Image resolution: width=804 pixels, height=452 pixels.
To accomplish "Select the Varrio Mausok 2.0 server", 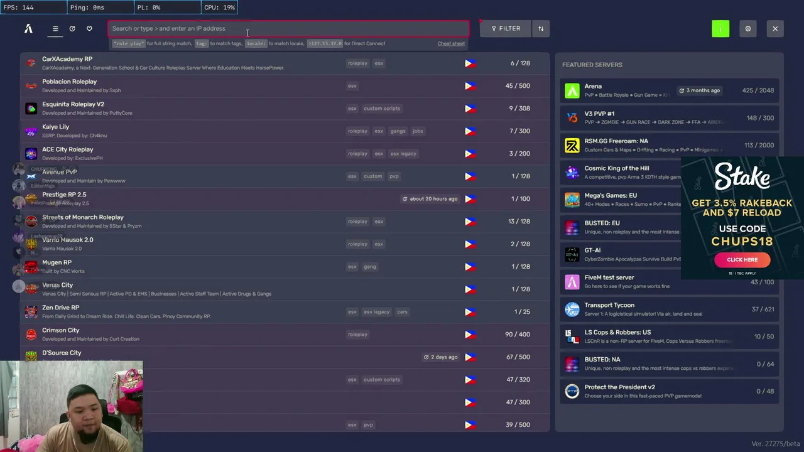I will tap(285, 244).
